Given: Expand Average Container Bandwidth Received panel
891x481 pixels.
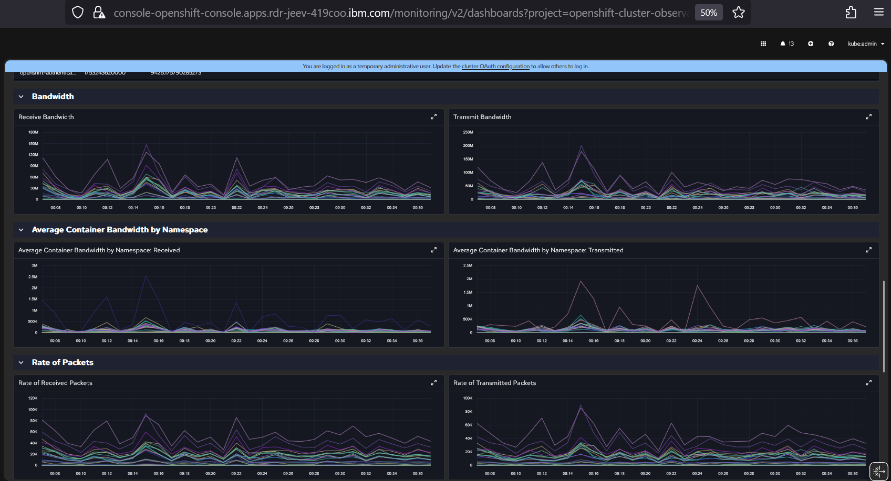Looking at the screenshot, I should 433,250.
